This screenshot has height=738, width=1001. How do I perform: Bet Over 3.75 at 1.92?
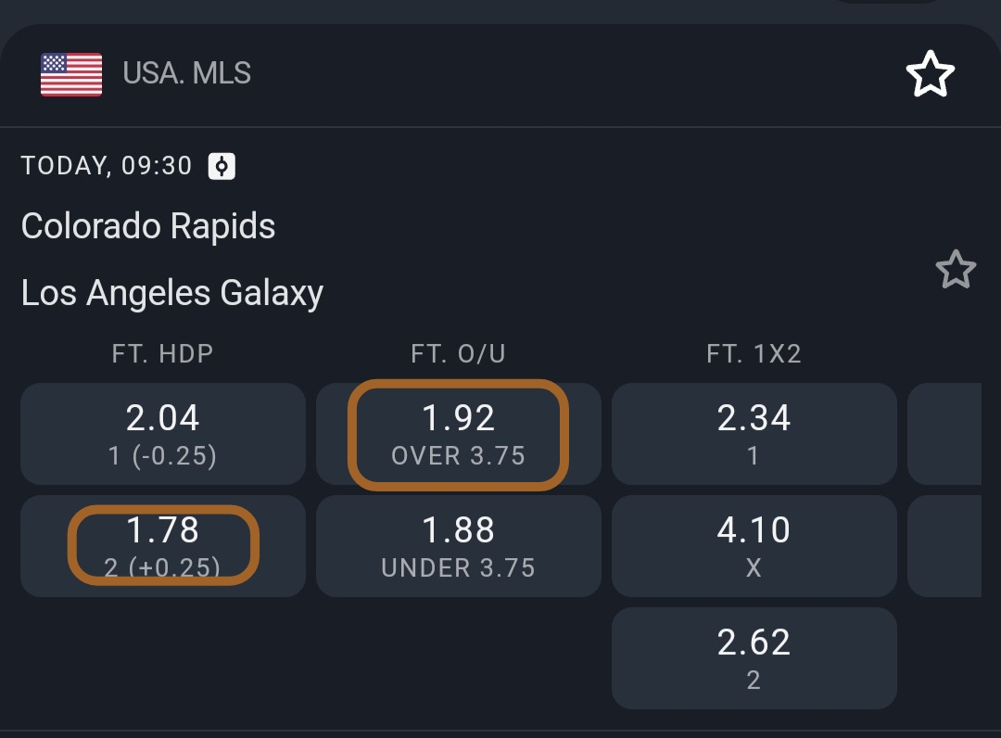click(x=458, y=434)
